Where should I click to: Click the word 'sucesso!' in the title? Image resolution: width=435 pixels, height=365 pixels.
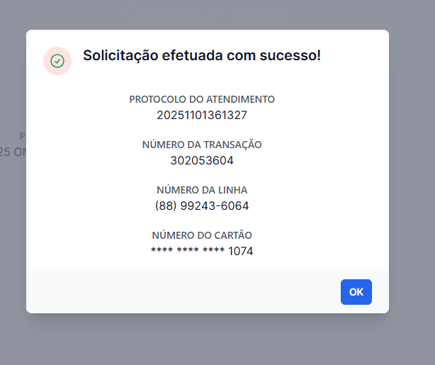[x=290, y=55]
